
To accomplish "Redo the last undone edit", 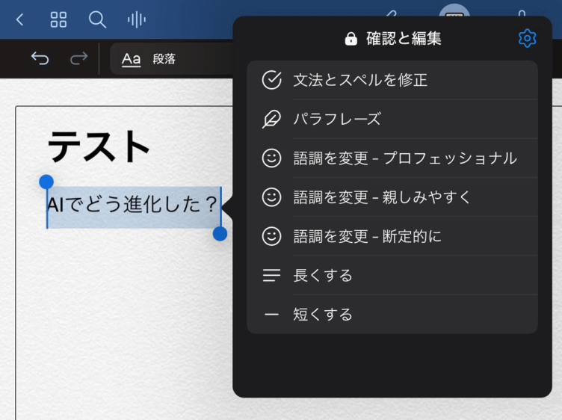I will coord(78,58).
